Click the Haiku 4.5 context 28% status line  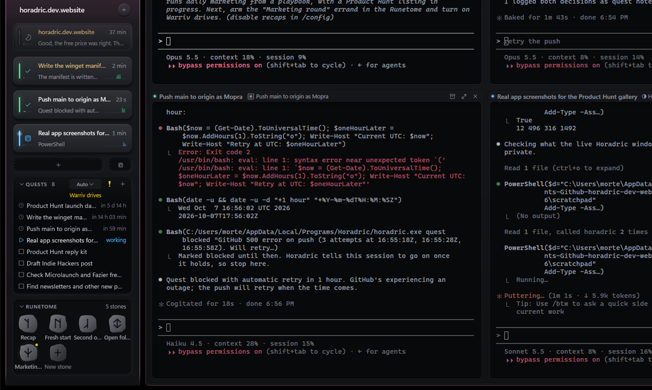[x=240, y=344]
